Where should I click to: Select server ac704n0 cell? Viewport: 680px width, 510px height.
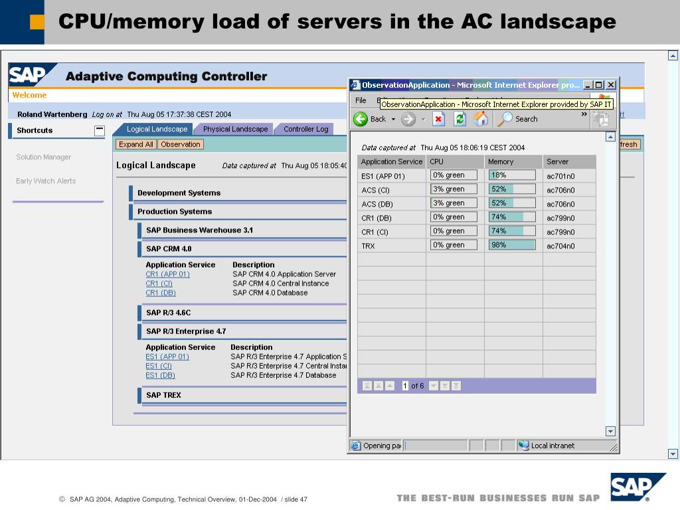[569, 246]
